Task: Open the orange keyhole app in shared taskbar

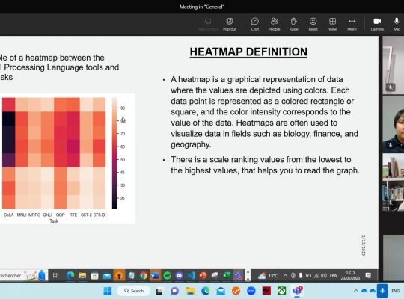Action: [119, 276]
